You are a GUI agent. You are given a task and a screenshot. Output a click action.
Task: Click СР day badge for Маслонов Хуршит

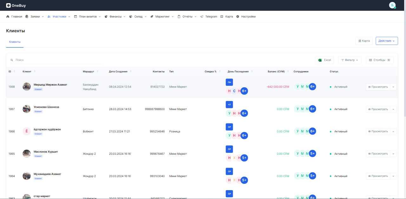coord(229,149)
